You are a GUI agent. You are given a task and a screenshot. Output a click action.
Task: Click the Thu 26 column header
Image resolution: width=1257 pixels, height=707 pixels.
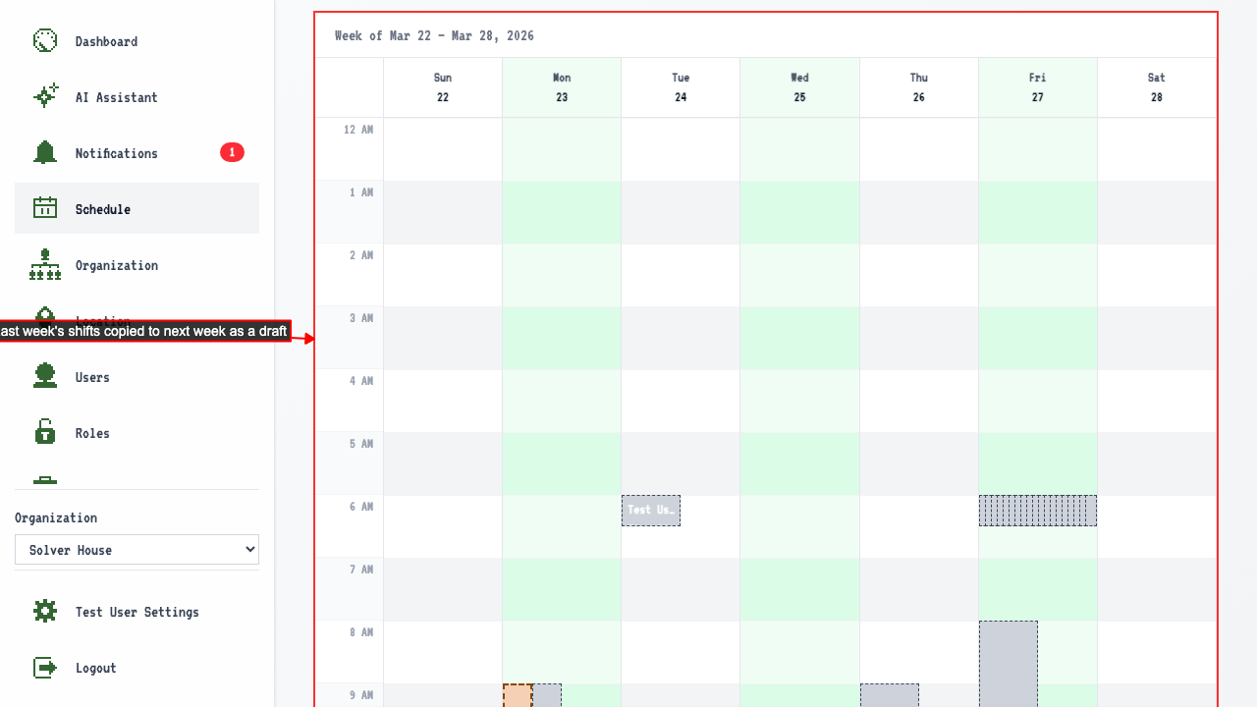click(x=919, y=87)
